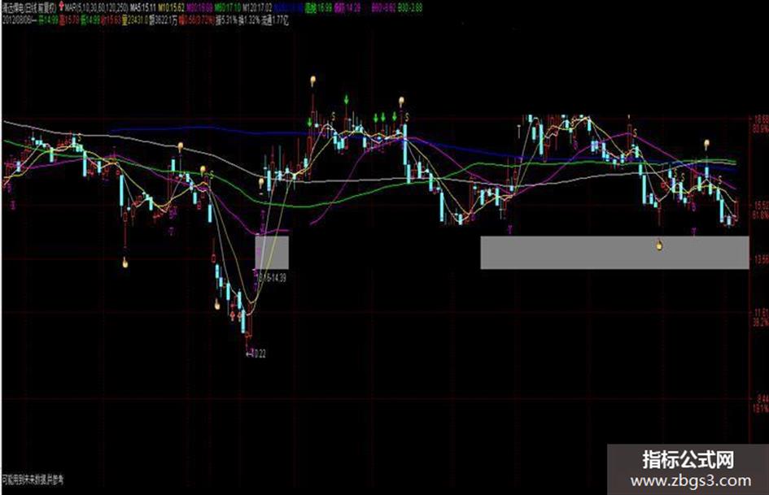Click the red arrow icon before the MA label
This screenshot has height=495, width=769.
click(x=61, y=7)
